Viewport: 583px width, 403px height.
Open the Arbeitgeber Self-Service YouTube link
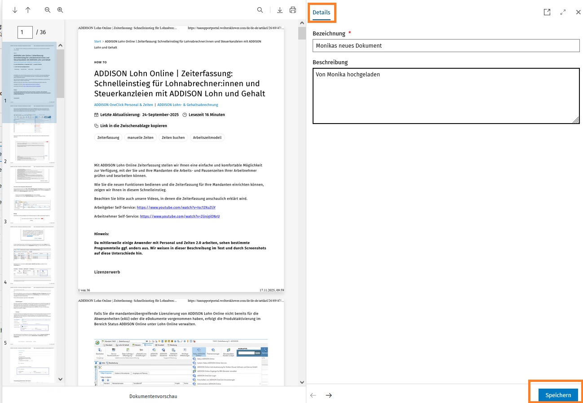(176, 208)
